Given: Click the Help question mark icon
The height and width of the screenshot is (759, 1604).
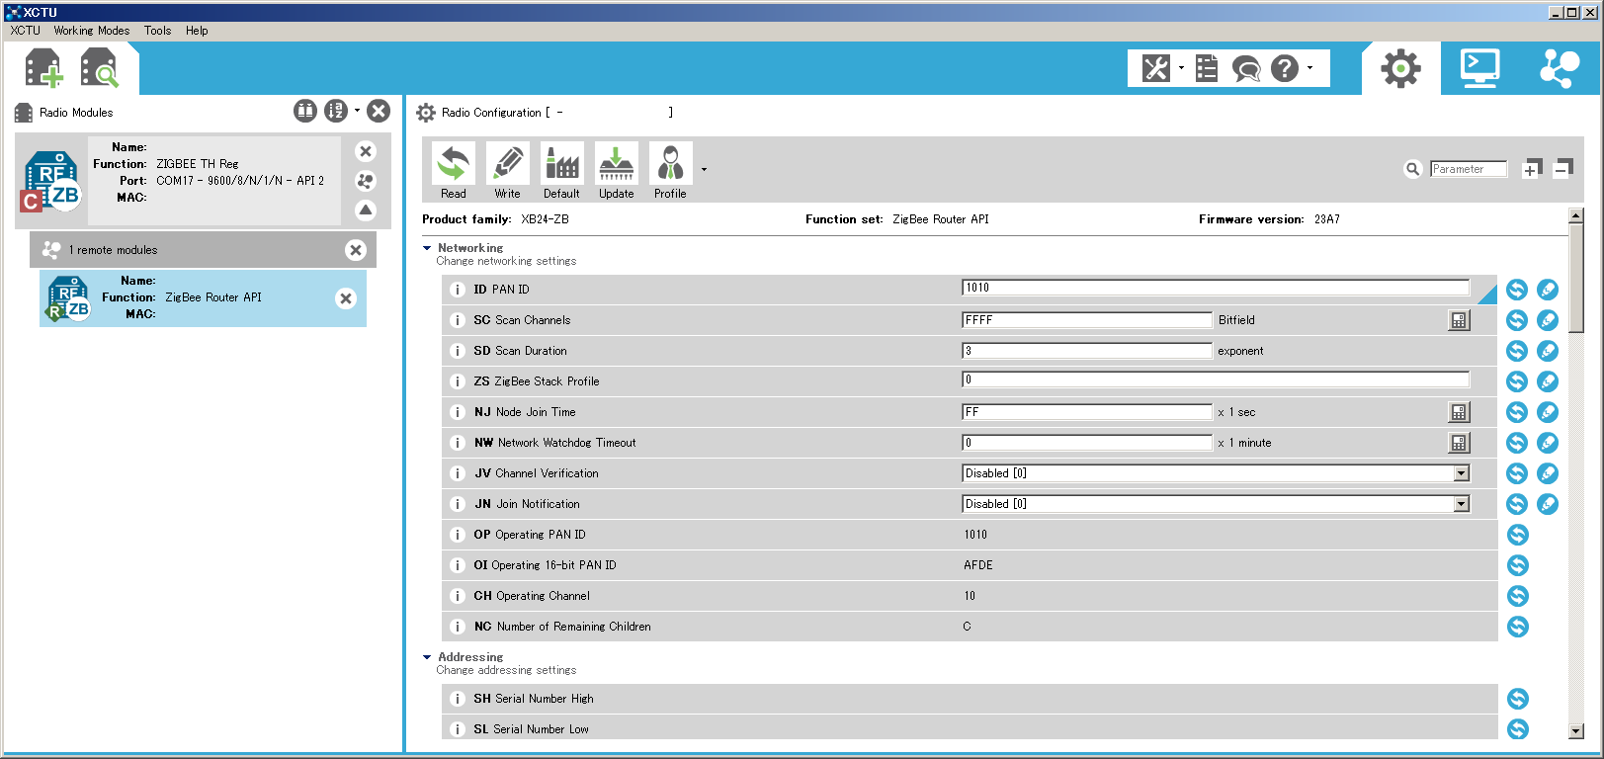Looking at the screenshot, I should [1285, 68].
